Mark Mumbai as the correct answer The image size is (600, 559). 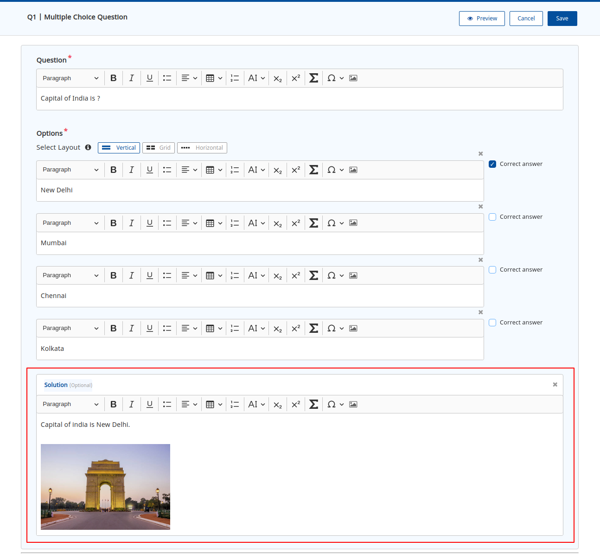pos(492,217)
